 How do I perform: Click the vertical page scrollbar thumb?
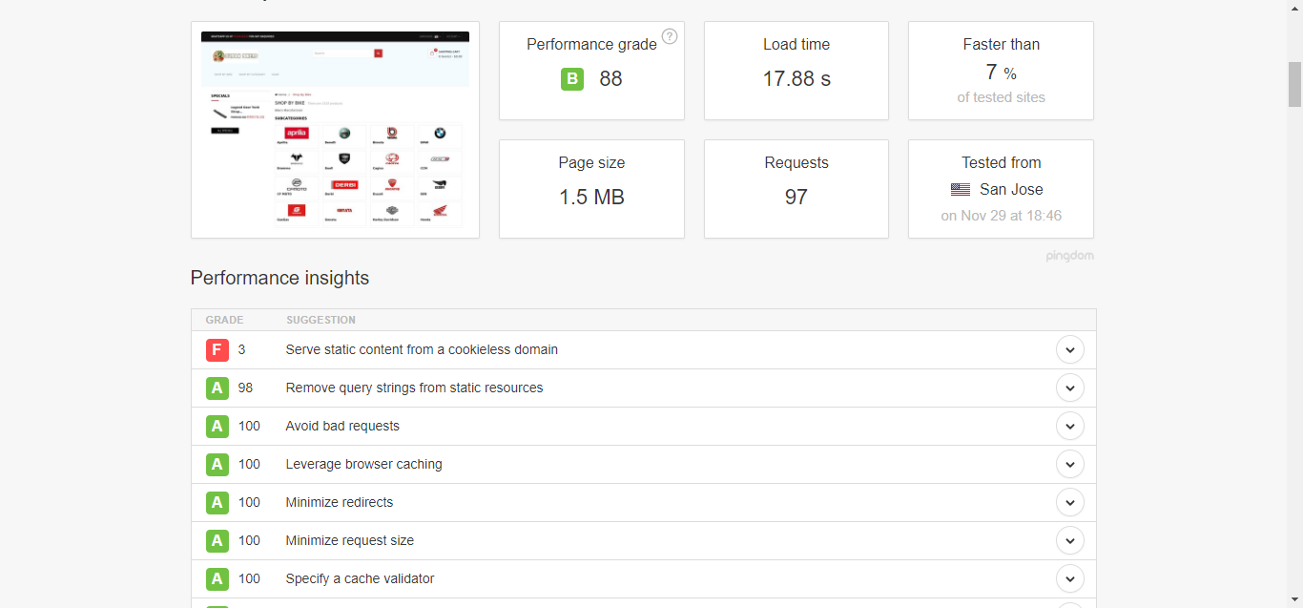pyautogui.click(x=1294, y=84)
